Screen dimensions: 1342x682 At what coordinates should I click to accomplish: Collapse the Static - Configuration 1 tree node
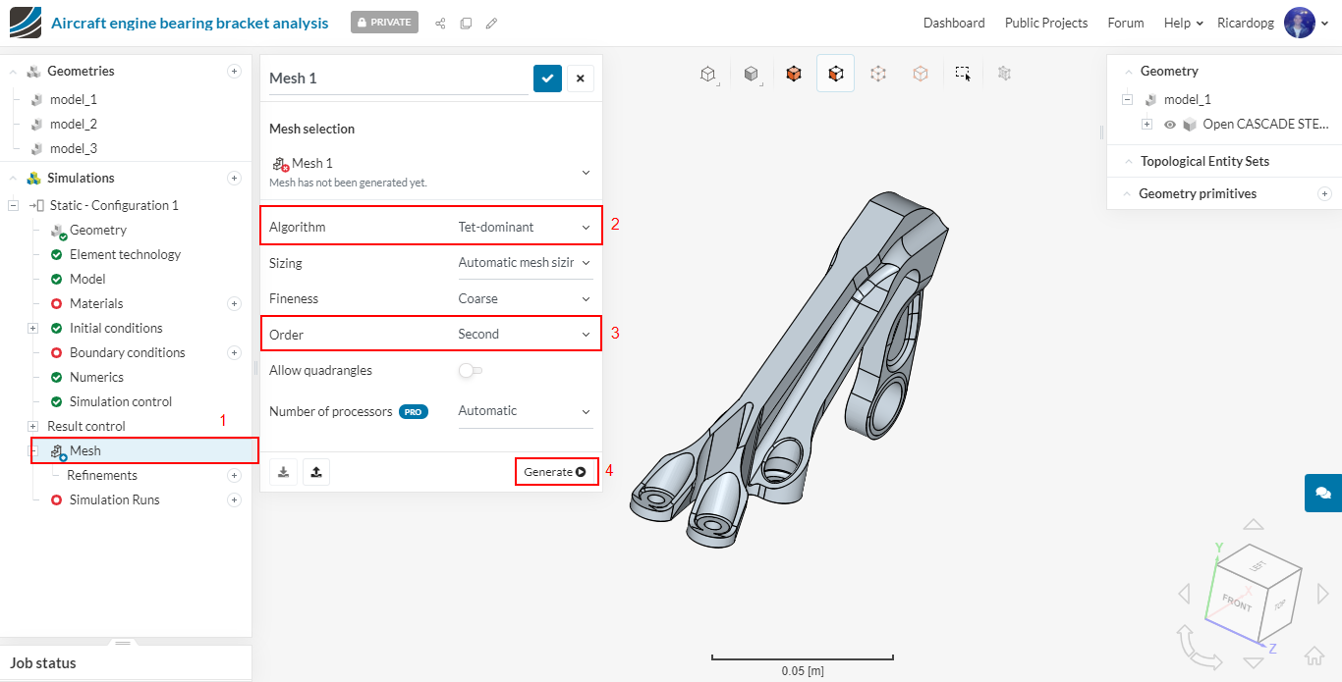(x=13, y=205)
